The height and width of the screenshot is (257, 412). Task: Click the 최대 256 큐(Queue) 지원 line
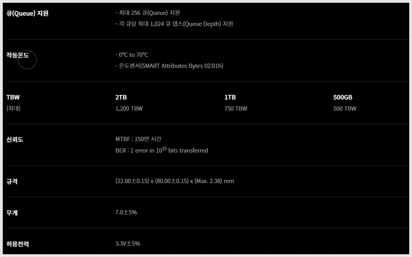(148, 13)
